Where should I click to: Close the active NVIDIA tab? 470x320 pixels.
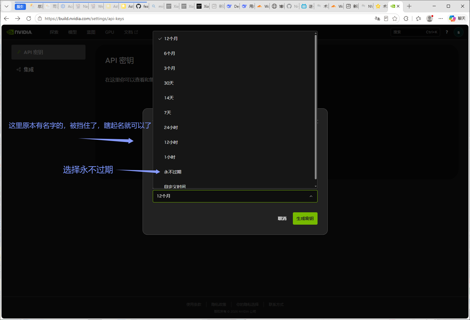398,6
